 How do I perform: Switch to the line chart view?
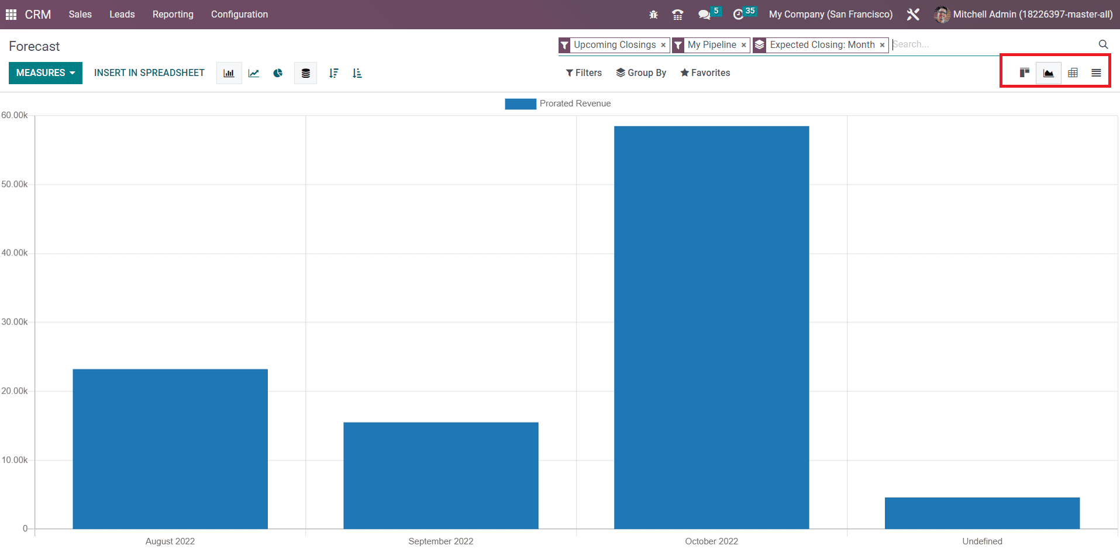coord(253,72)
